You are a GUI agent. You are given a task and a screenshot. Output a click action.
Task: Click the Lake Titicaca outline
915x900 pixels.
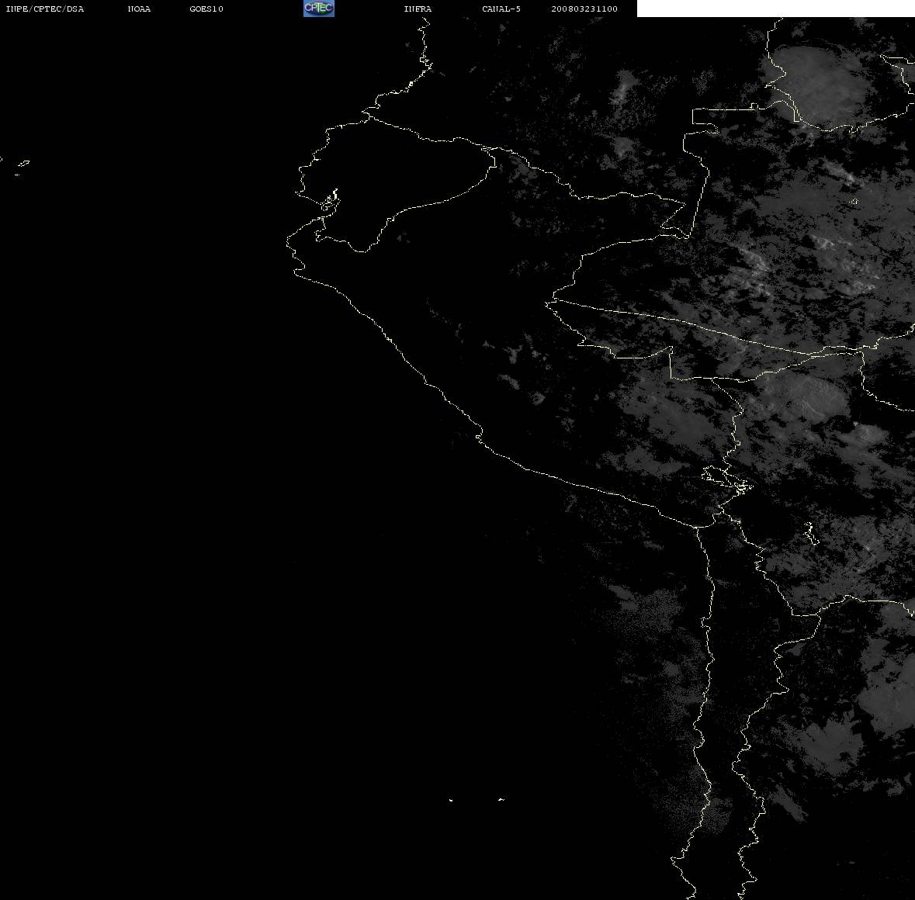tap(726, 479)
